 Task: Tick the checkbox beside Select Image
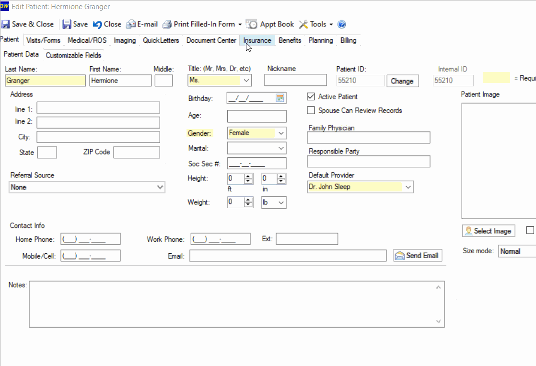(530, 230)
